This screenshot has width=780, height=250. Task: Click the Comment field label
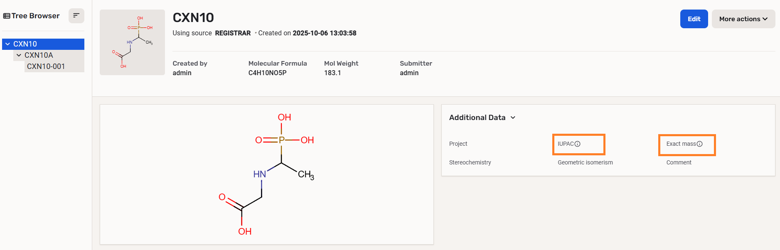679,162
